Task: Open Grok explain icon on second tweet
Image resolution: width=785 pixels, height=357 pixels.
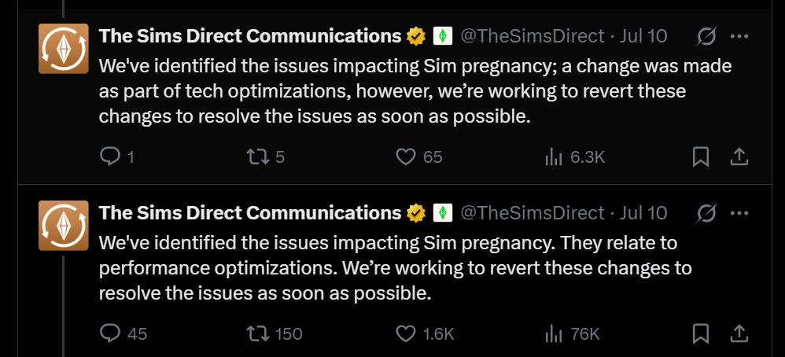Action: tap(706, 213)
